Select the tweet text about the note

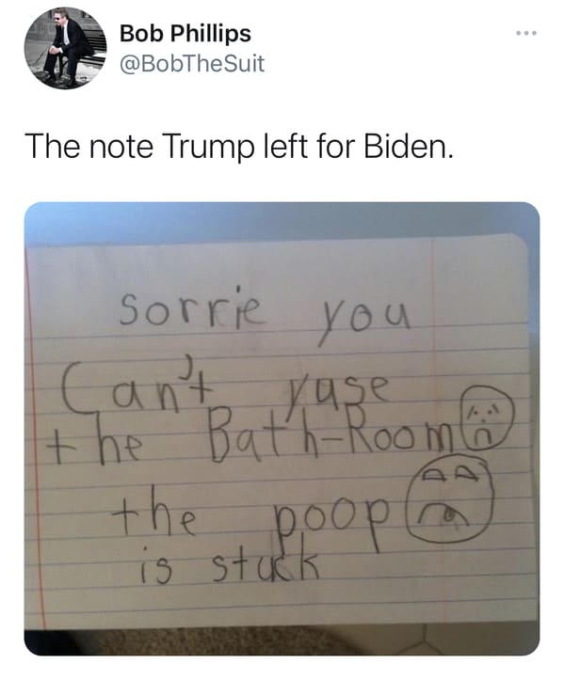[239, 146]
